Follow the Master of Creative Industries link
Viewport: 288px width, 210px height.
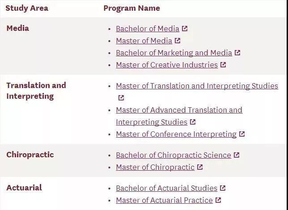coord(167,65)
